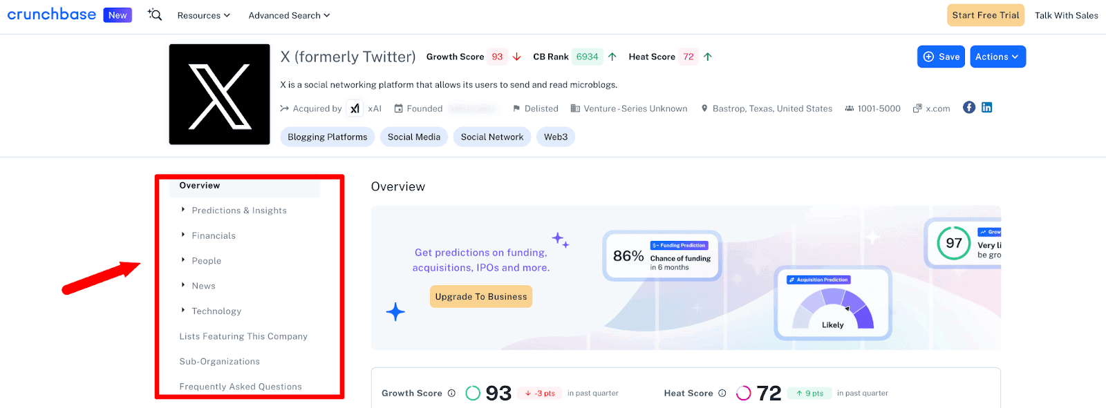Select Frequently Asked Questions in sidebar
1106x408 pixels.
pos(241,387)
